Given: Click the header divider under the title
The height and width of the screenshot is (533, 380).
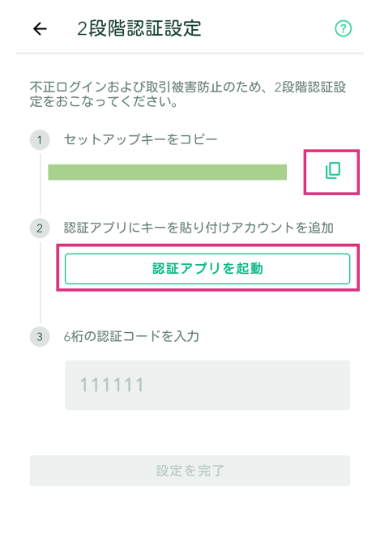Looking at the screenshot, I should 190,53.
